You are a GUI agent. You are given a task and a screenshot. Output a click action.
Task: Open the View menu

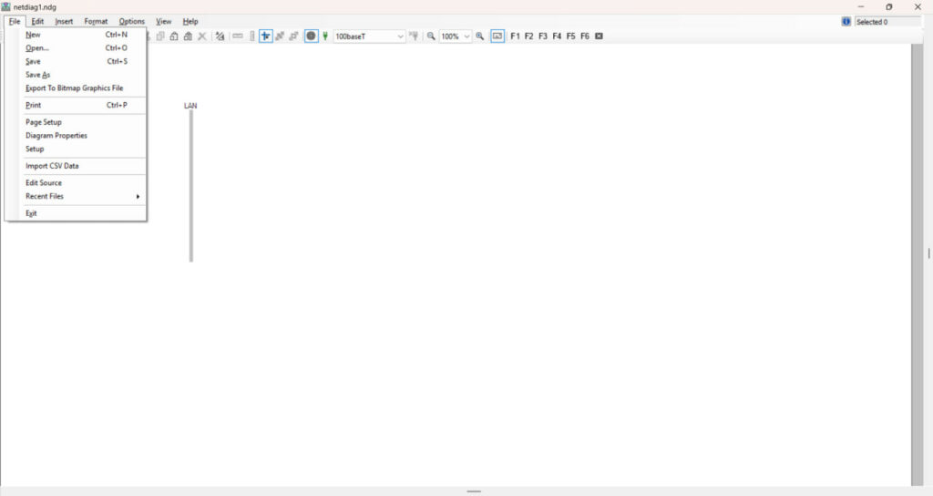point(164,22)
